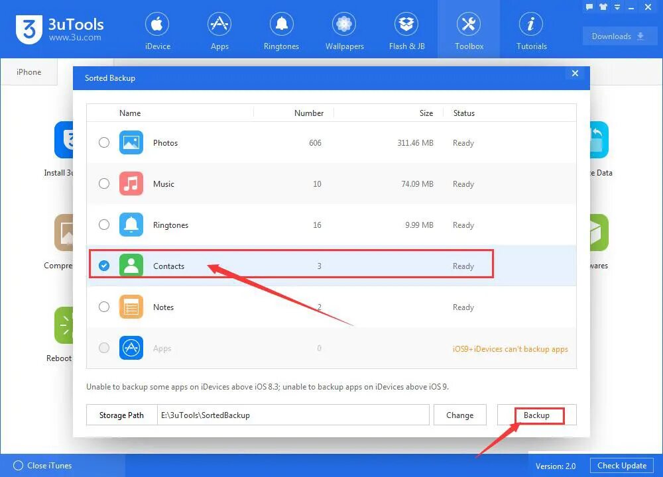Click the Backup button
663x477 pixels.
(536, 415)
